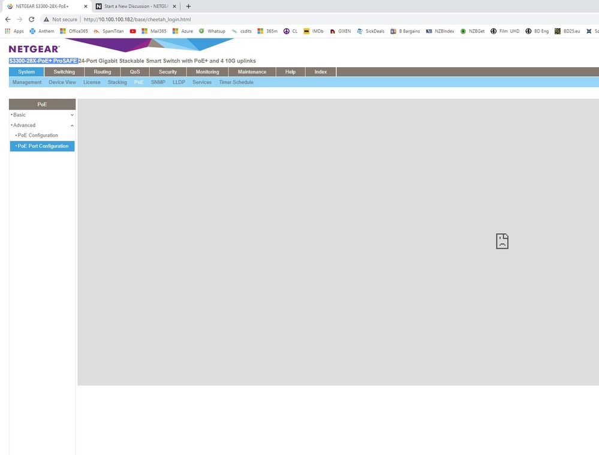Open the Whatsup bookmark
599x455 pixels.
pos(212,31)
